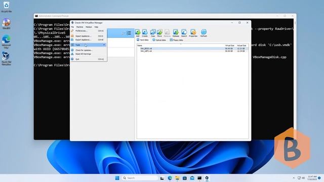Sort by the Actual Size column header

[x=241, y=45]
